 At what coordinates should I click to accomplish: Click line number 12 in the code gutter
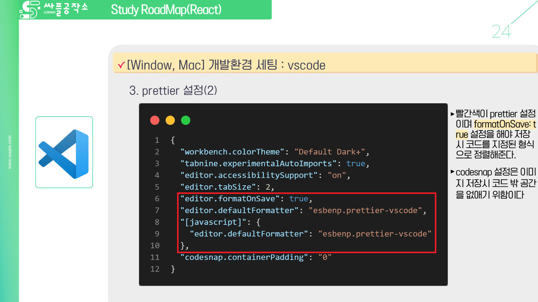(155, 269)
